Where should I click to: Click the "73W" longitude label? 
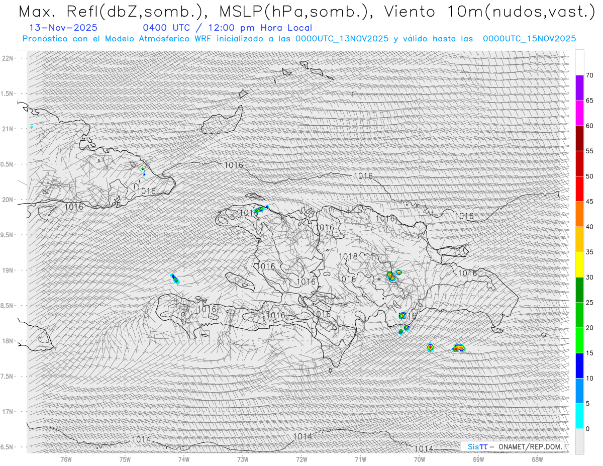pos(243,459)
